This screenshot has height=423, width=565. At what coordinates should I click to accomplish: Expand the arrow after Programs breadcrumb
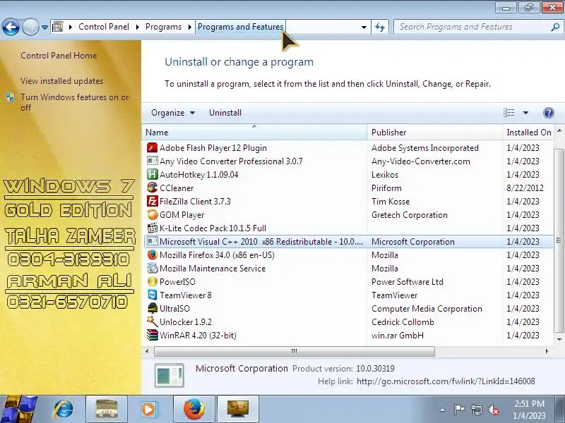tap(189, 27)
